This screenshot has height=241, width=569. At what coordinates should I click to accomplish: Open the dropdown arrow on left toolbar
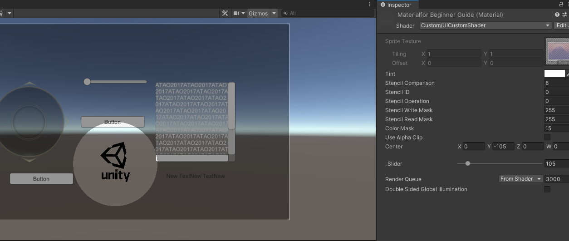point(10,13)
